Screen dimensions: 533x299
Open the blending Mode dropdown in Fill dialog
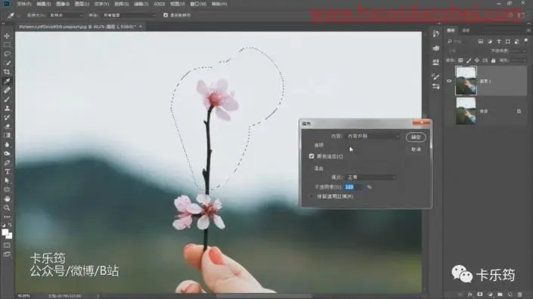click(x=371, y=177)
